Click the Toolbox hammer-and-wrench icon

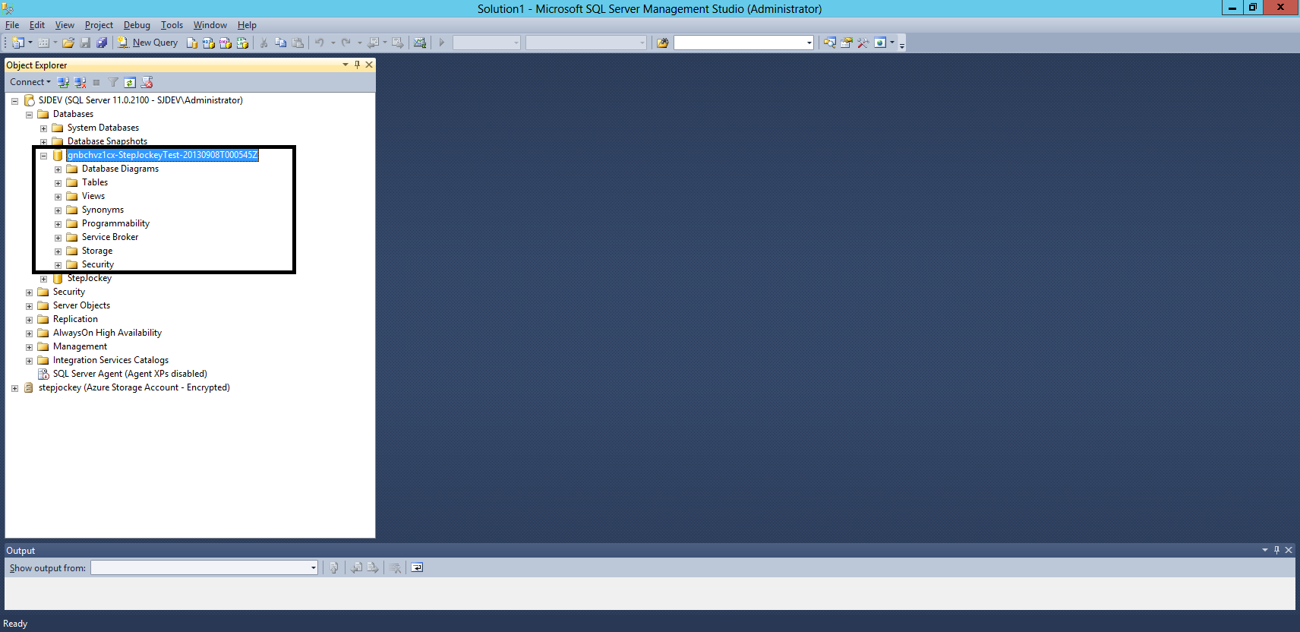coord(863,43)
